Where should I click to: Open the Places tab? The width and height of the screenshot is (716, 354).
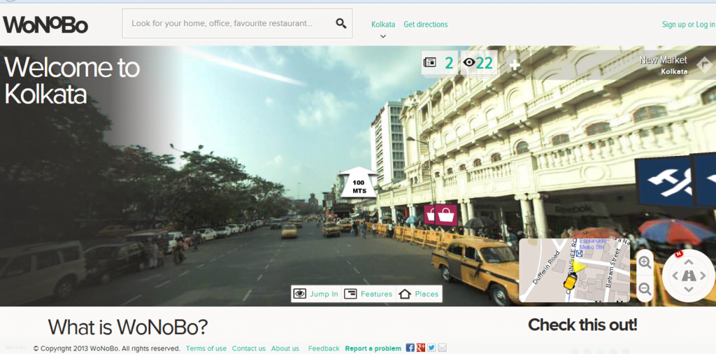(x=419, y=294)
